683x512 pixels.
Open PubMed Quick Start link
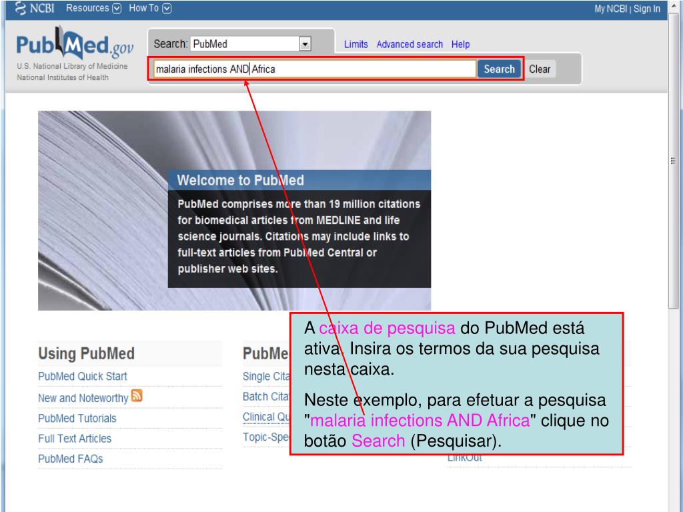[82, 376]
